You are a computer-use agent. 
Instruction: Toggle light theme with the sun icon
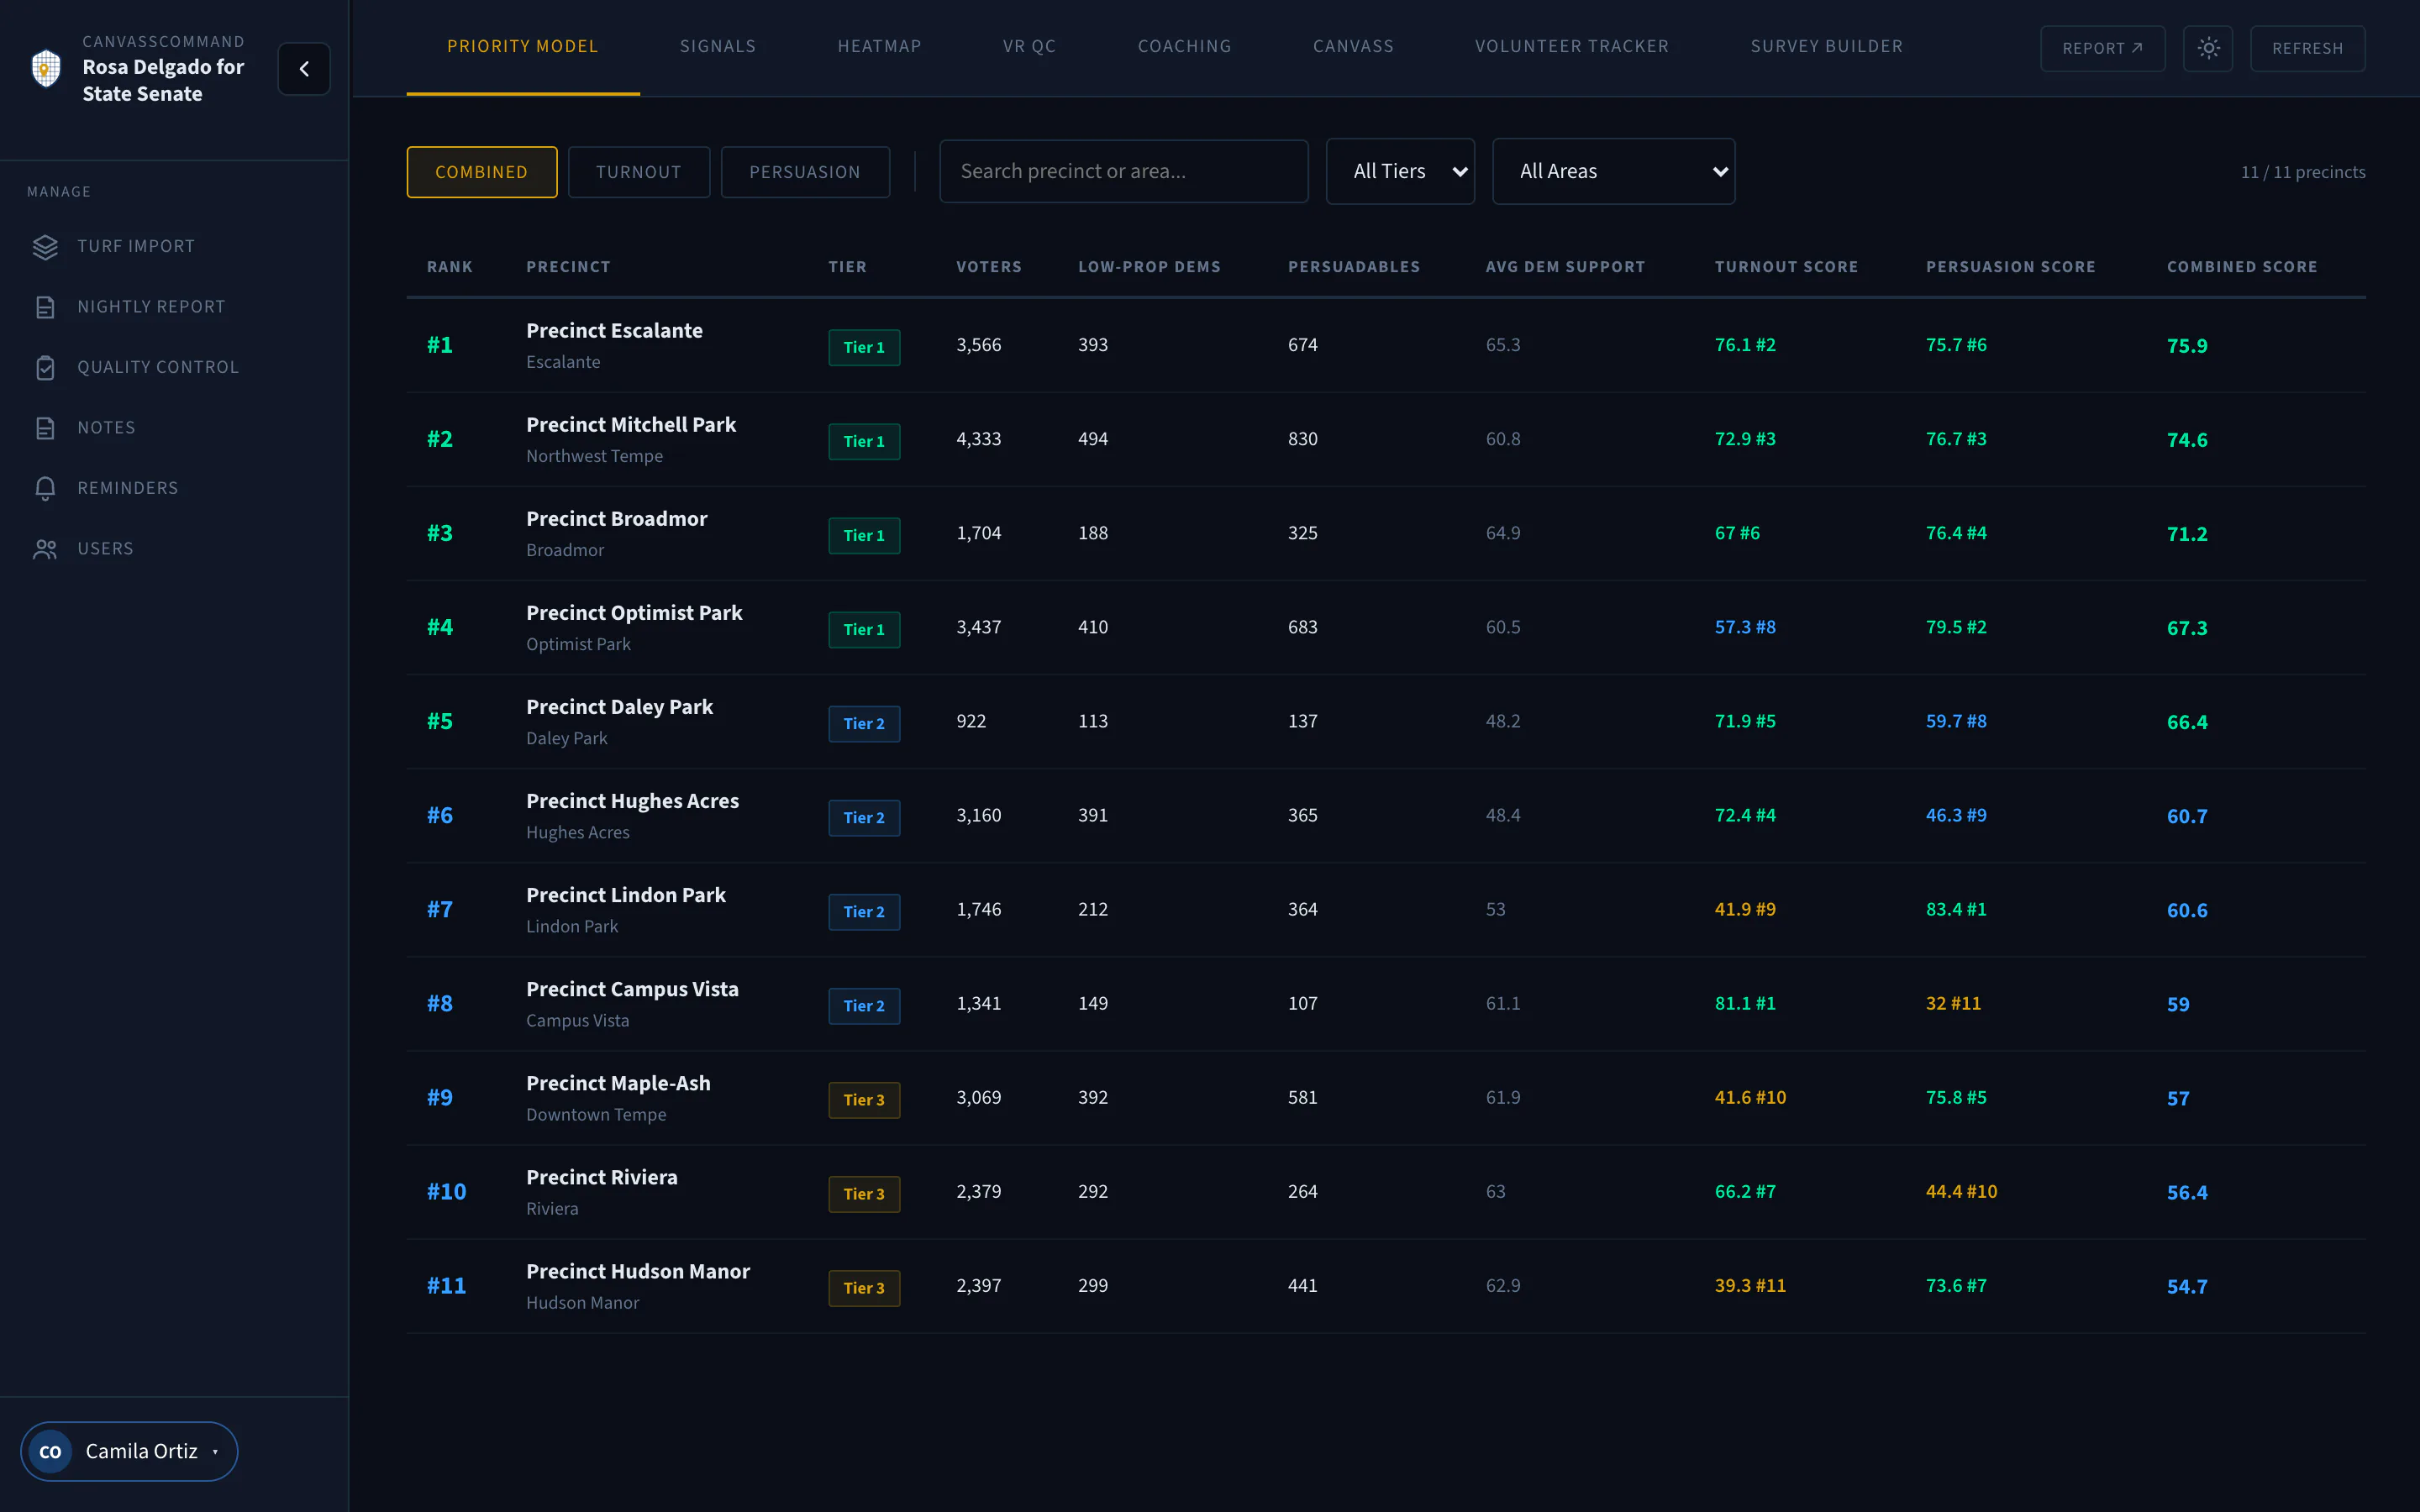point(2208,48)
